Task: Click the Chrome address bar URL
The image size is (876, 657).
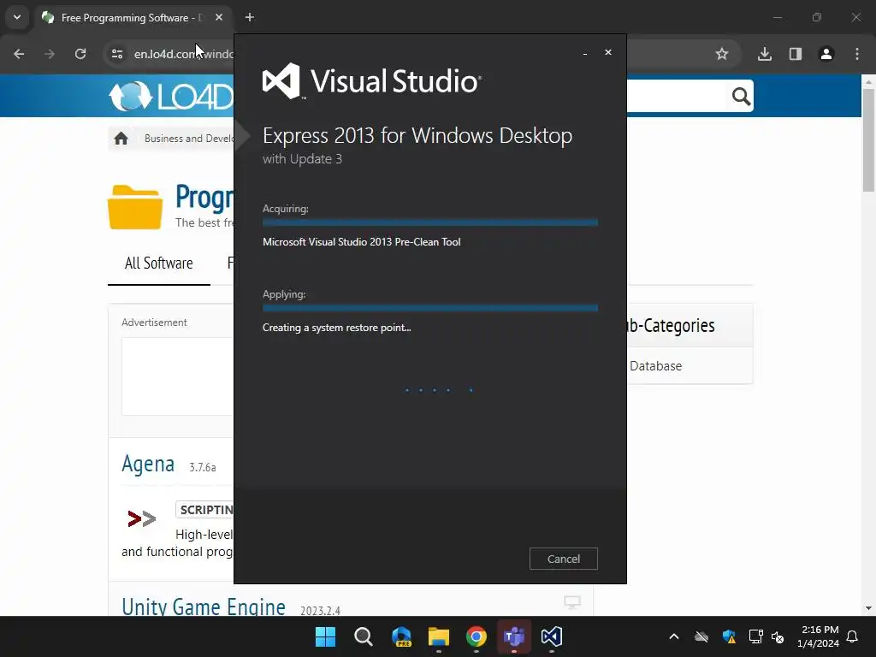Action: [x=183, y=54]
